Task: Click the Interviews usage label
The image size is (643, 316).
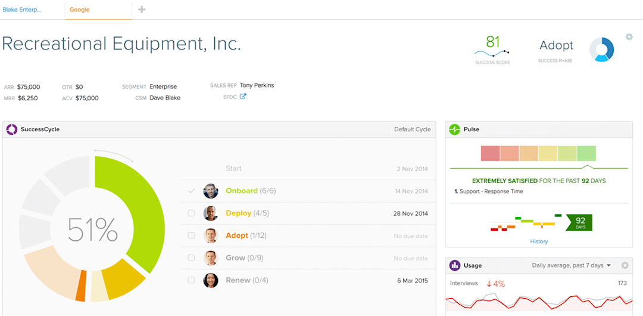Action: click(464, 283)
